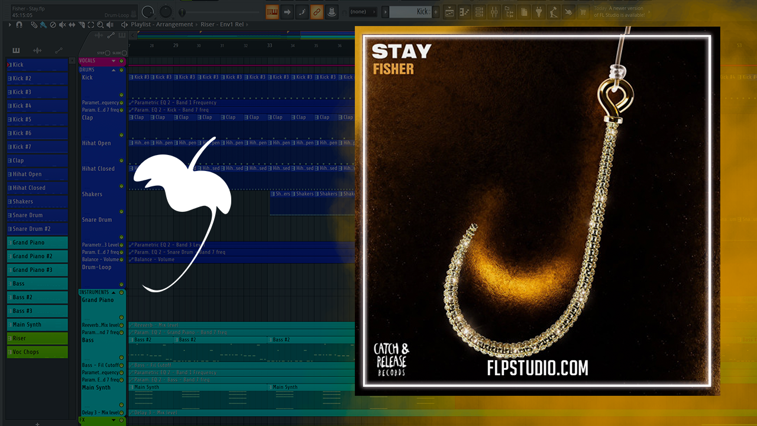This screenshot has width=757, height=426.
Task: Expand the VOCALS track group
Action: click(x=114, y=61)
